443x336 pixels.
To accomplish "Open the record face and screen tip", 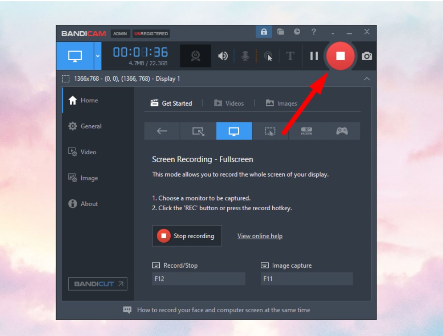I will pos(224,310).
